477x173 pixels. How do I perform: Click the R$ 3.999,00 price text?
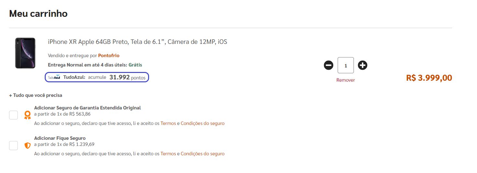(429, 78)
